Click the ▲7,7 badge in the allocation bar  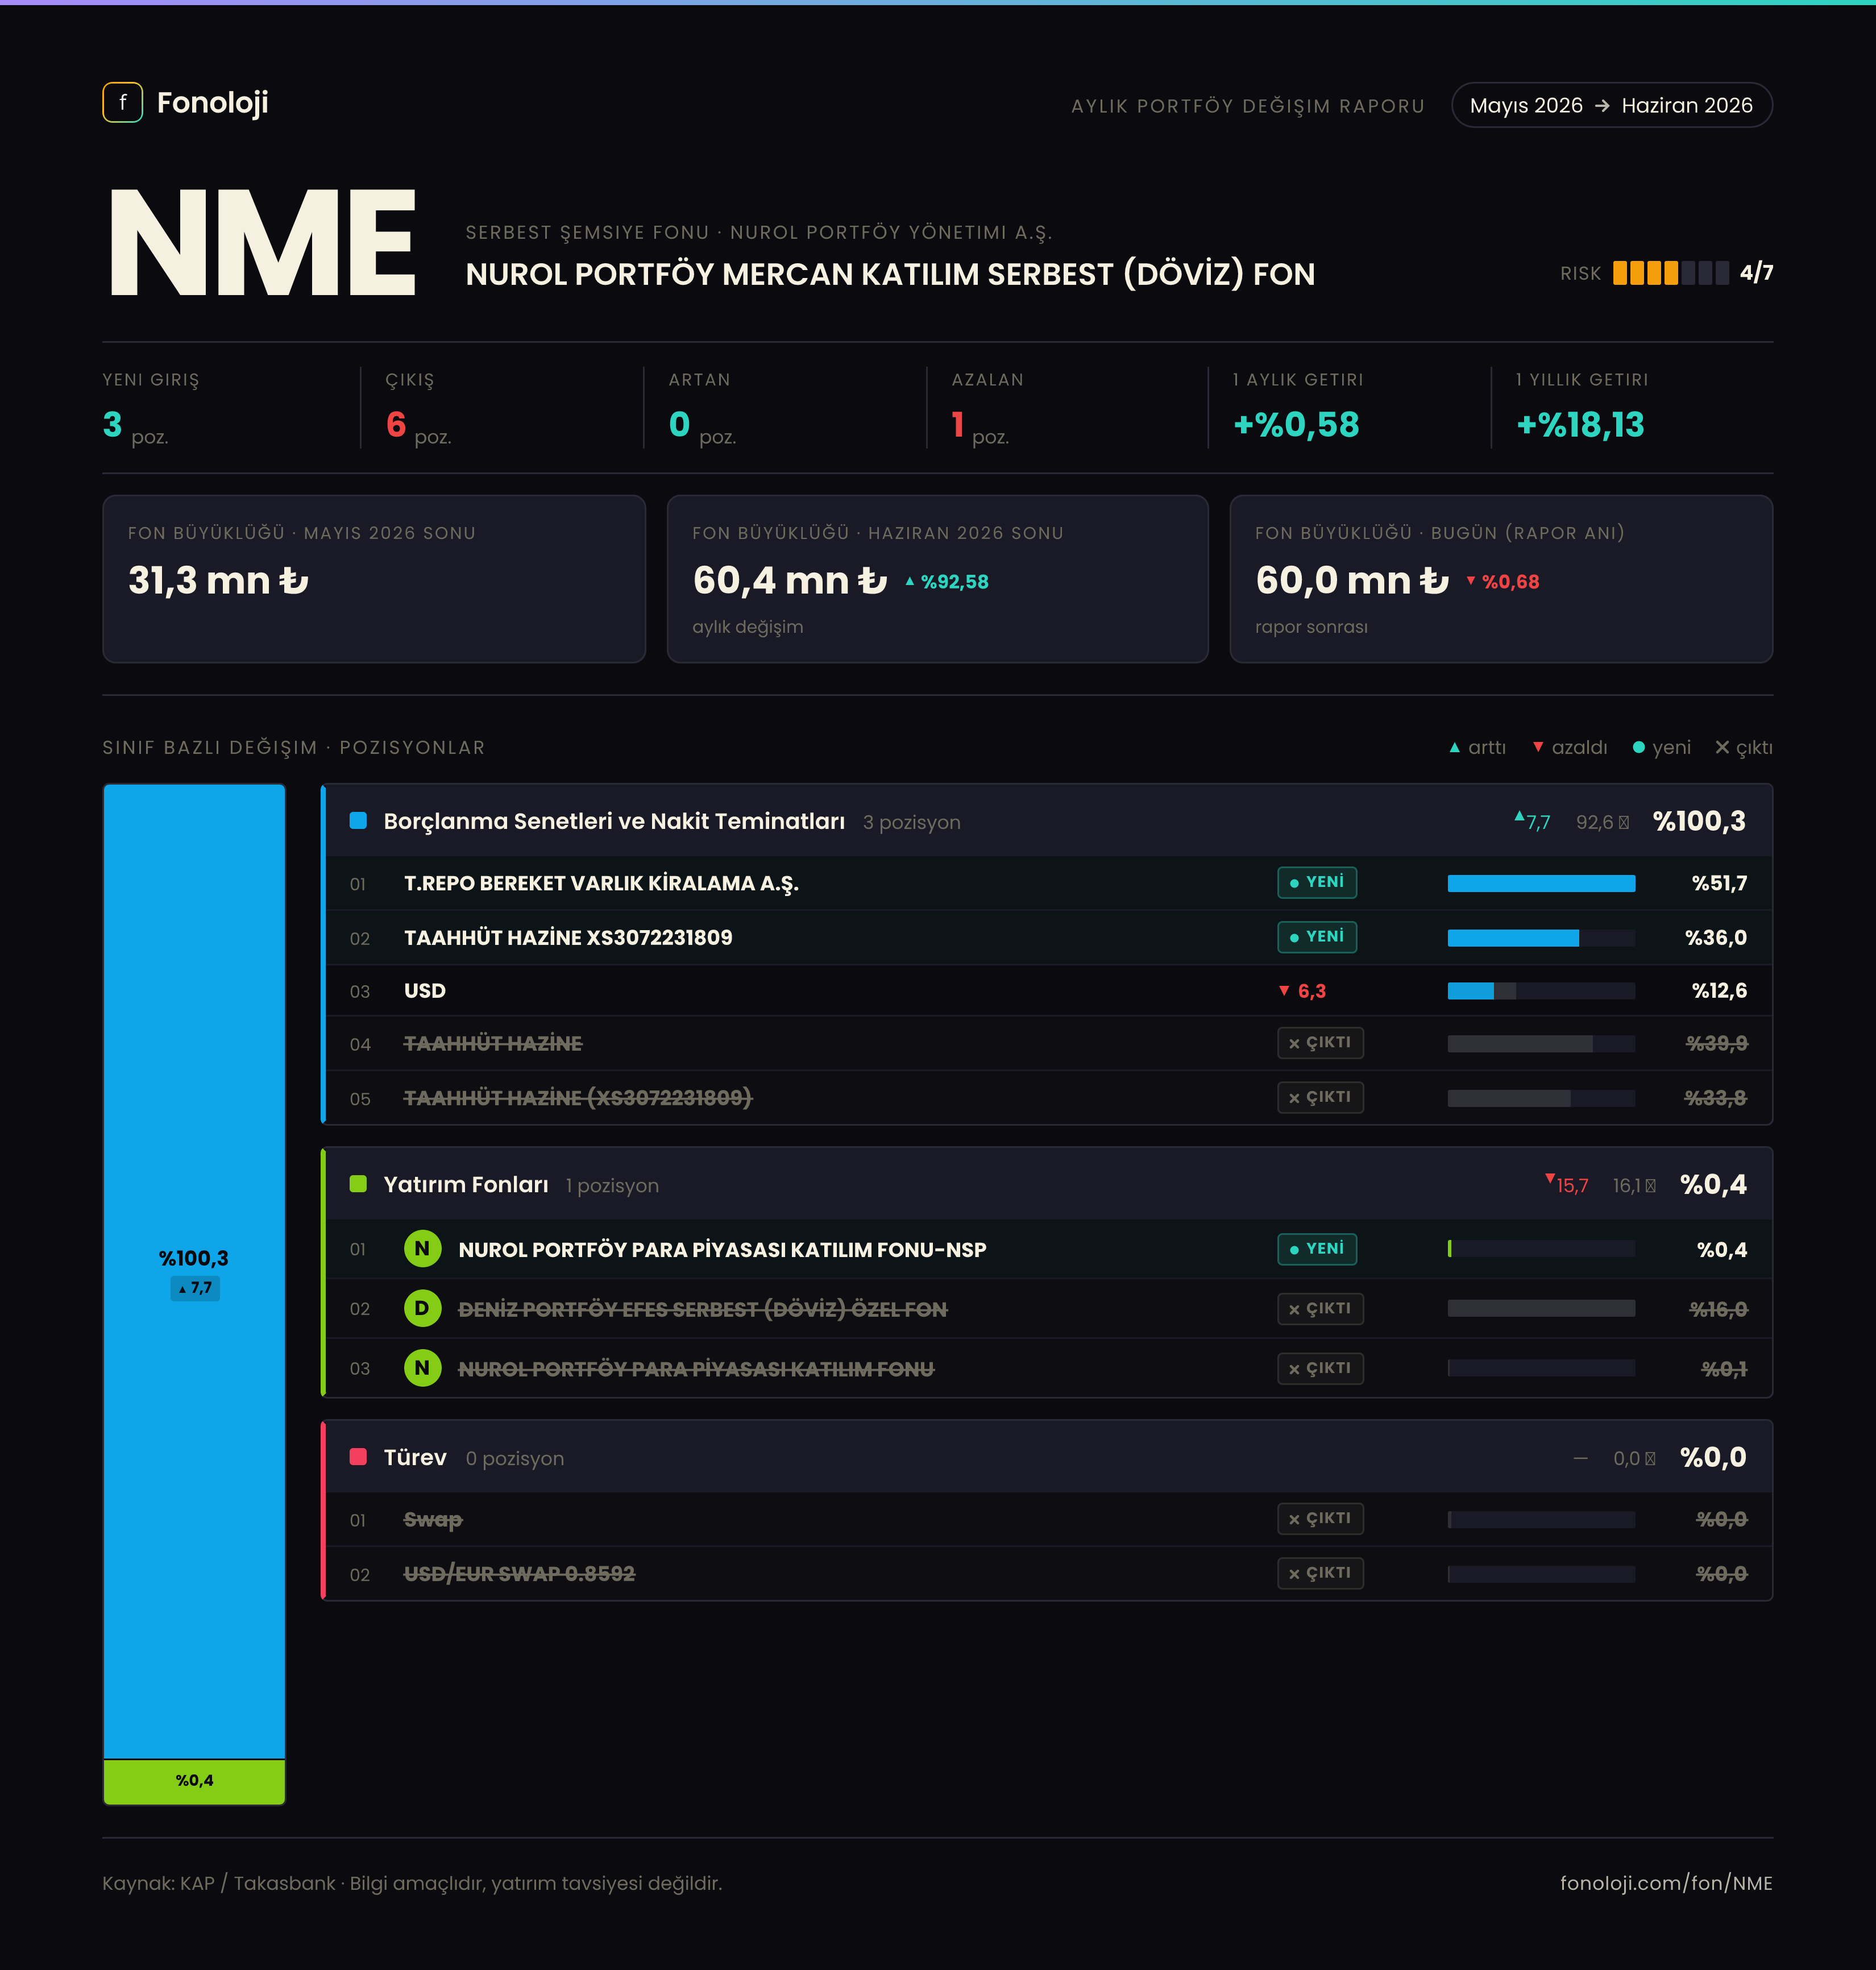tap(195, 1288)
